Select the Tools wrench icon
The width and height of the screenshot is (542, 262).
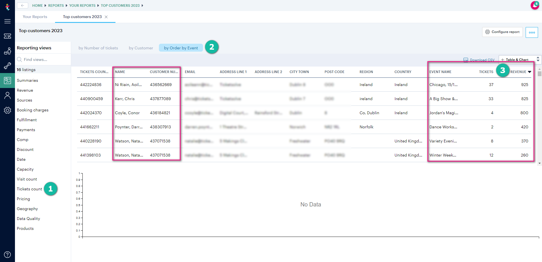tap(7, 66)
